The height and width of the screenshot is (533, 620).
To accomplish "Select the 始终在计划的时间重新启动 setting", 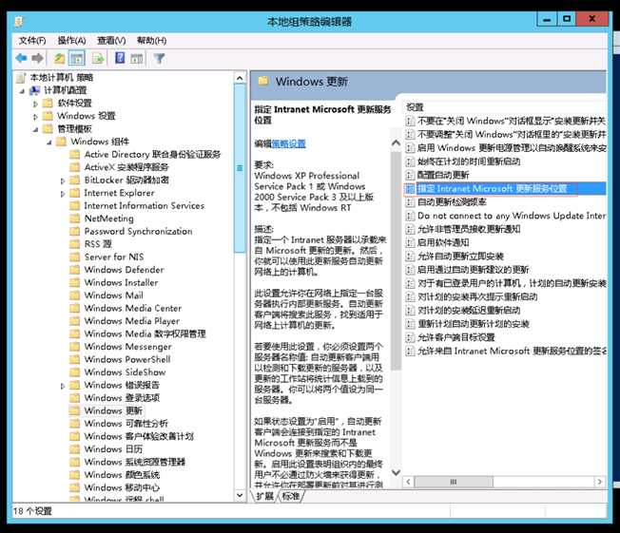I will point(469,162).
